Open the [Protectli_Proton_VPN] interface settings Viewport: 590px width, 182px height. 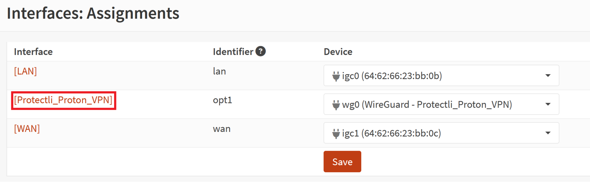(63, 100)
